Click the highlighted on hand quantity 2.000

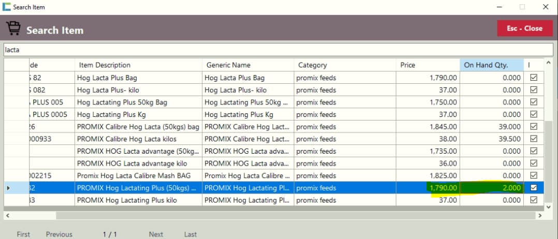(492, 188)
